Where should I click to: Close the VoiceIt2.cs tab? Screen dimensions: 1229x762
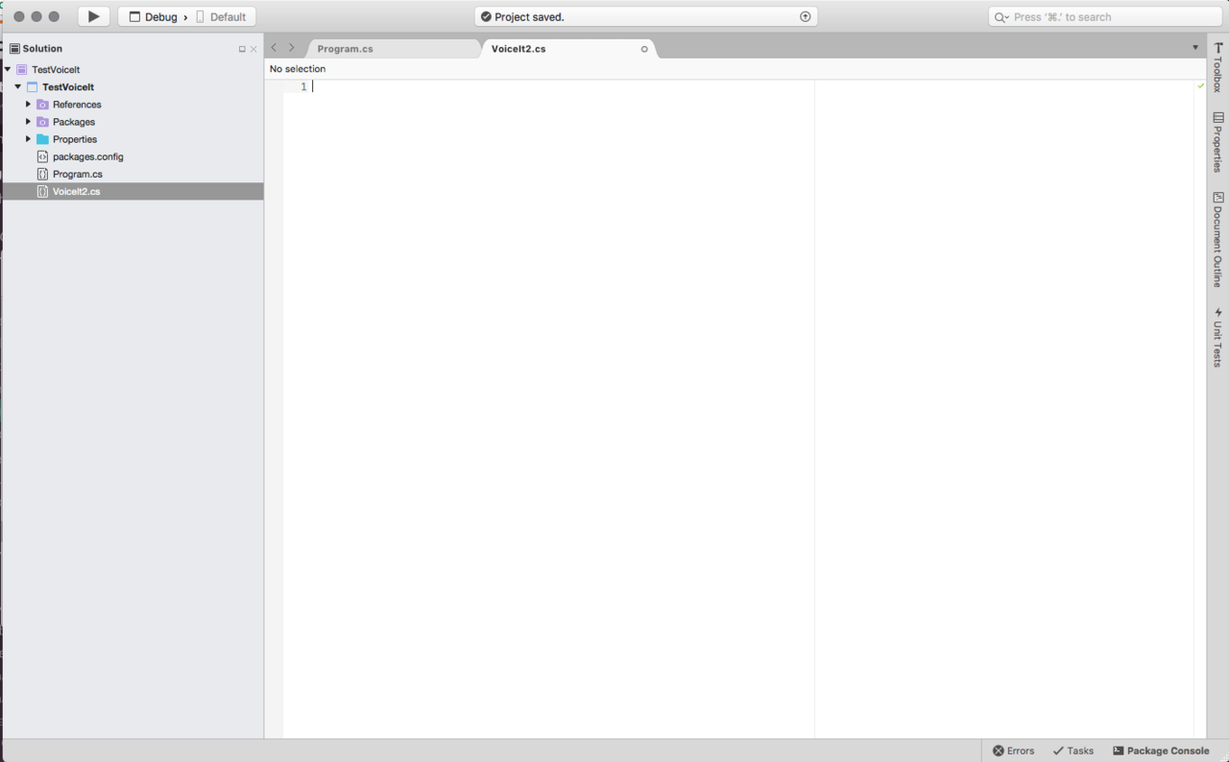tap(644, 49)
